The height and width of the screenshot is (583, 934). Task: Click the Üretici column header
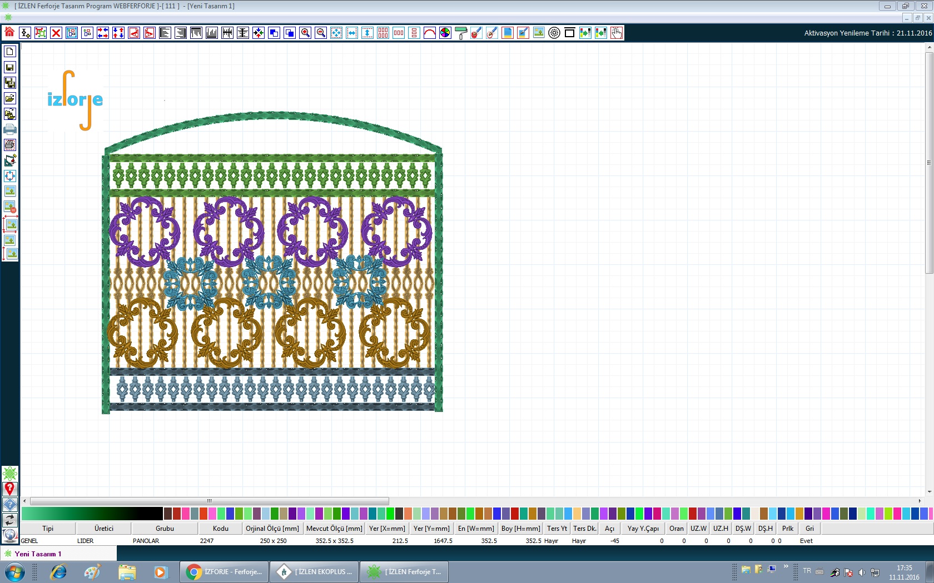tap(104, 529)
